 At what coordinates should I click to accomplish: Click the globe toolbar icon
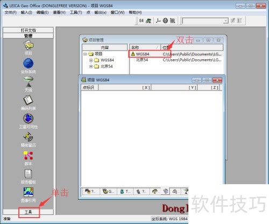tap(165, 20)
